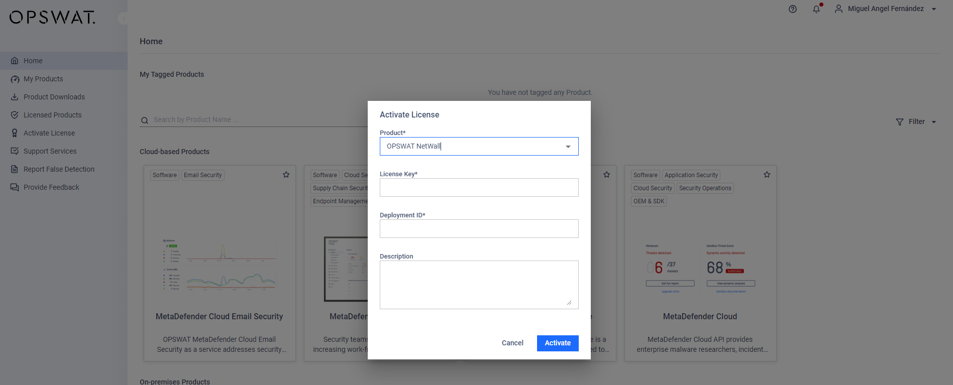Click the user profile avatar icon
Screen dimensions: 953x385
838,9
